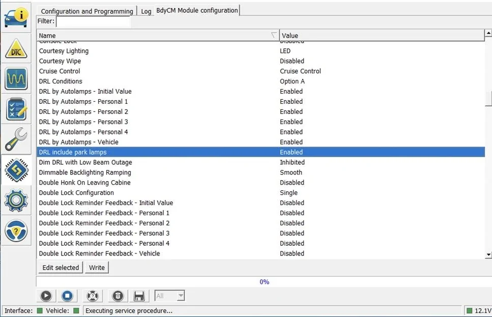
Task: Select DRL by Autolamps - Personal 3
Action: click(261, 122)
